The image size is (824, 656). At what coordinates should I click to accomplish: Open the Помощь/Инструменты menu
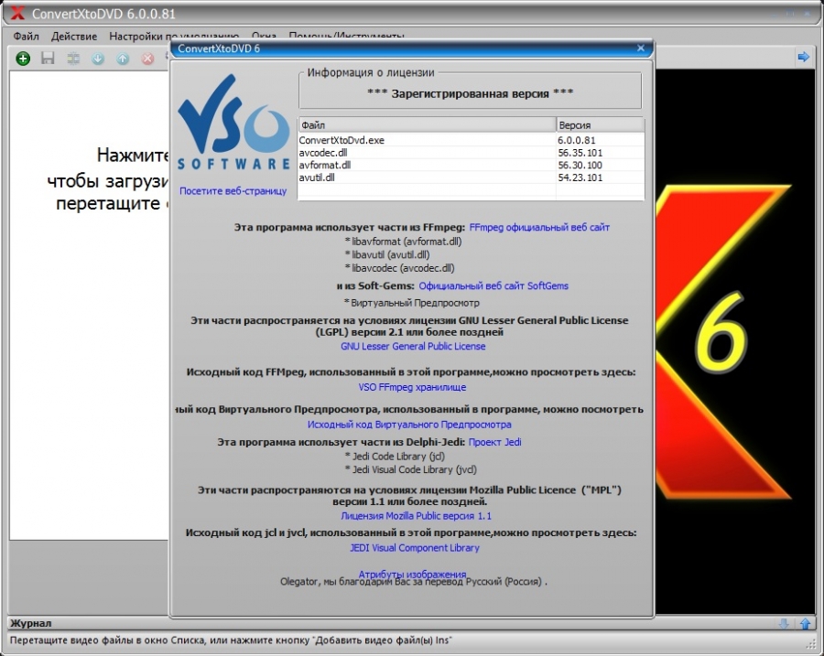coord(346,37)
